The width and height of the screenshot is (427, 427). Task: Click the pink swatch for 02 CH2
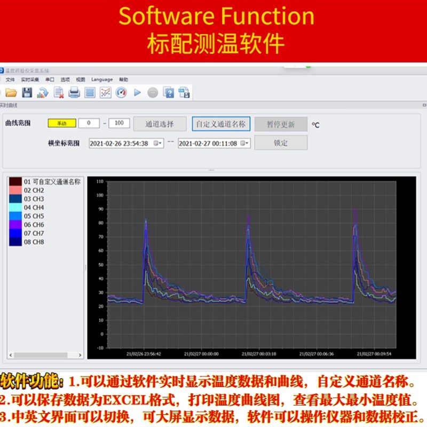tap(15, 190)
